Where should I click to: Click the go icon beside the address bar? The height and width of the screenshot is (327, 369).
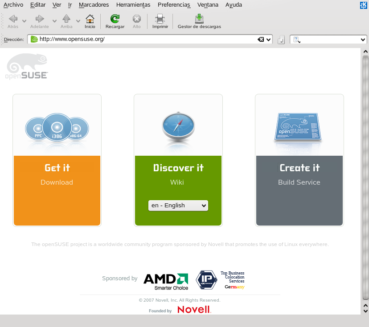click(281, 40)
